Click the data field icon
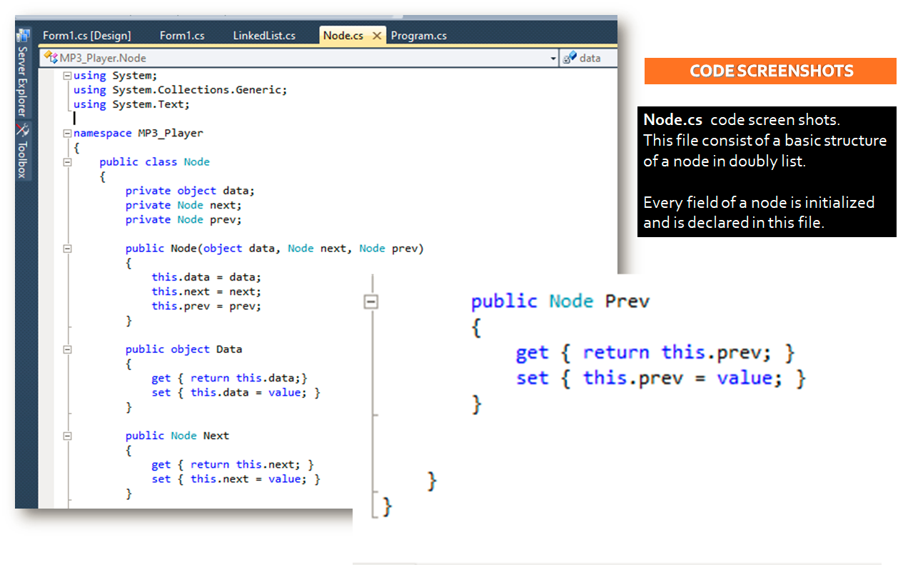 [570, 58]
